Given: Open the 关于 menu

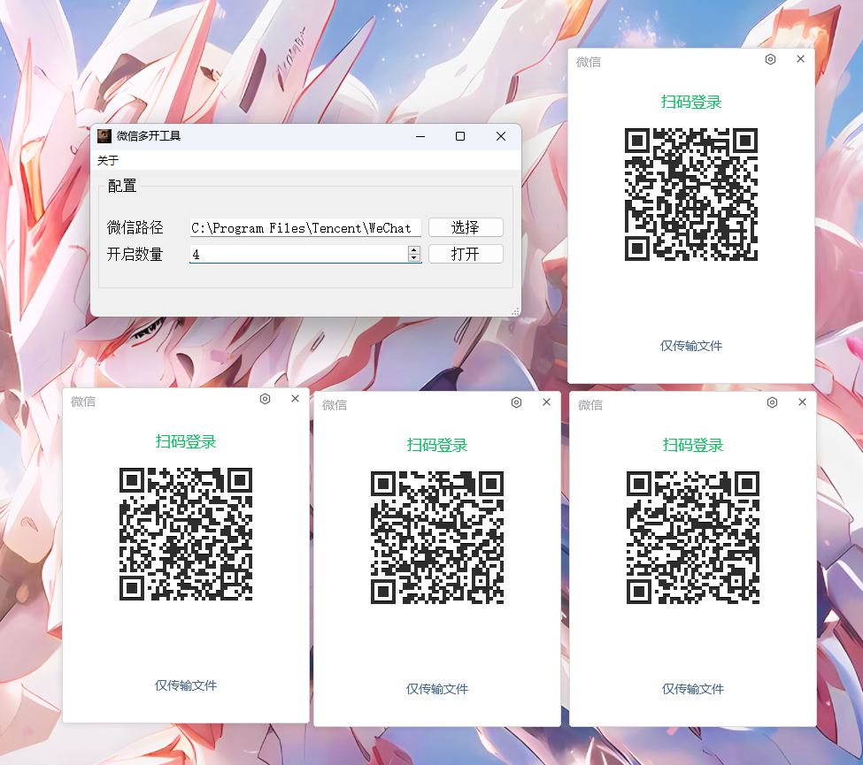Looking at the screenshot, I should [x=107, y=160].
